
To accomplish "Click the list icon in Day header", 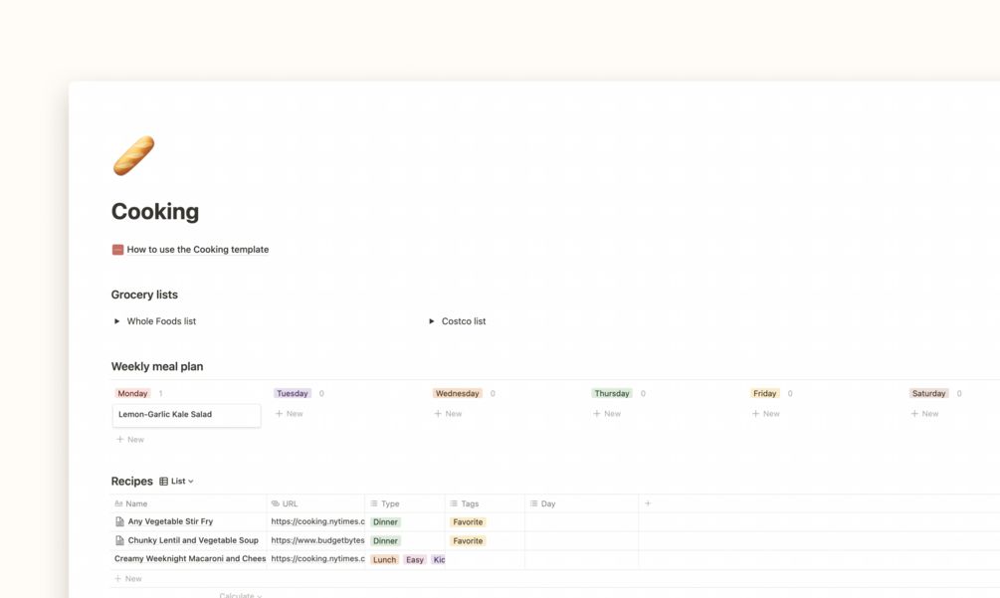I will (533, 503).
